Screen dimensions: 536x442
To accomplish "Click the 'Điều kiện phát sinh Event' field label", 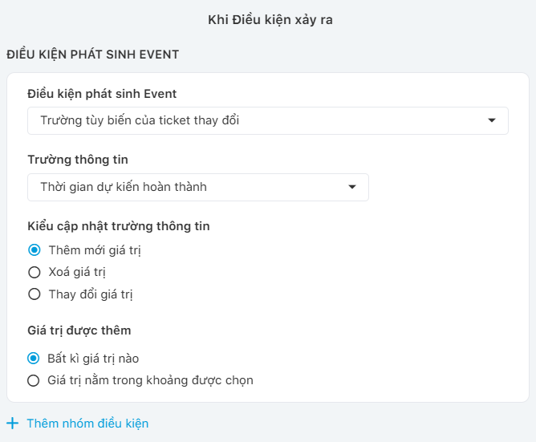I will click(x=102, y=94).
